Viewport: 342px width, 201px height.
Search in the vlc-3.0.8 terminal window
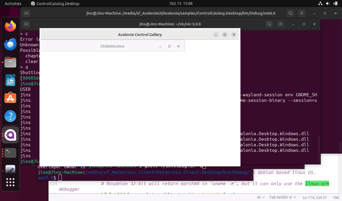[269, 24]
